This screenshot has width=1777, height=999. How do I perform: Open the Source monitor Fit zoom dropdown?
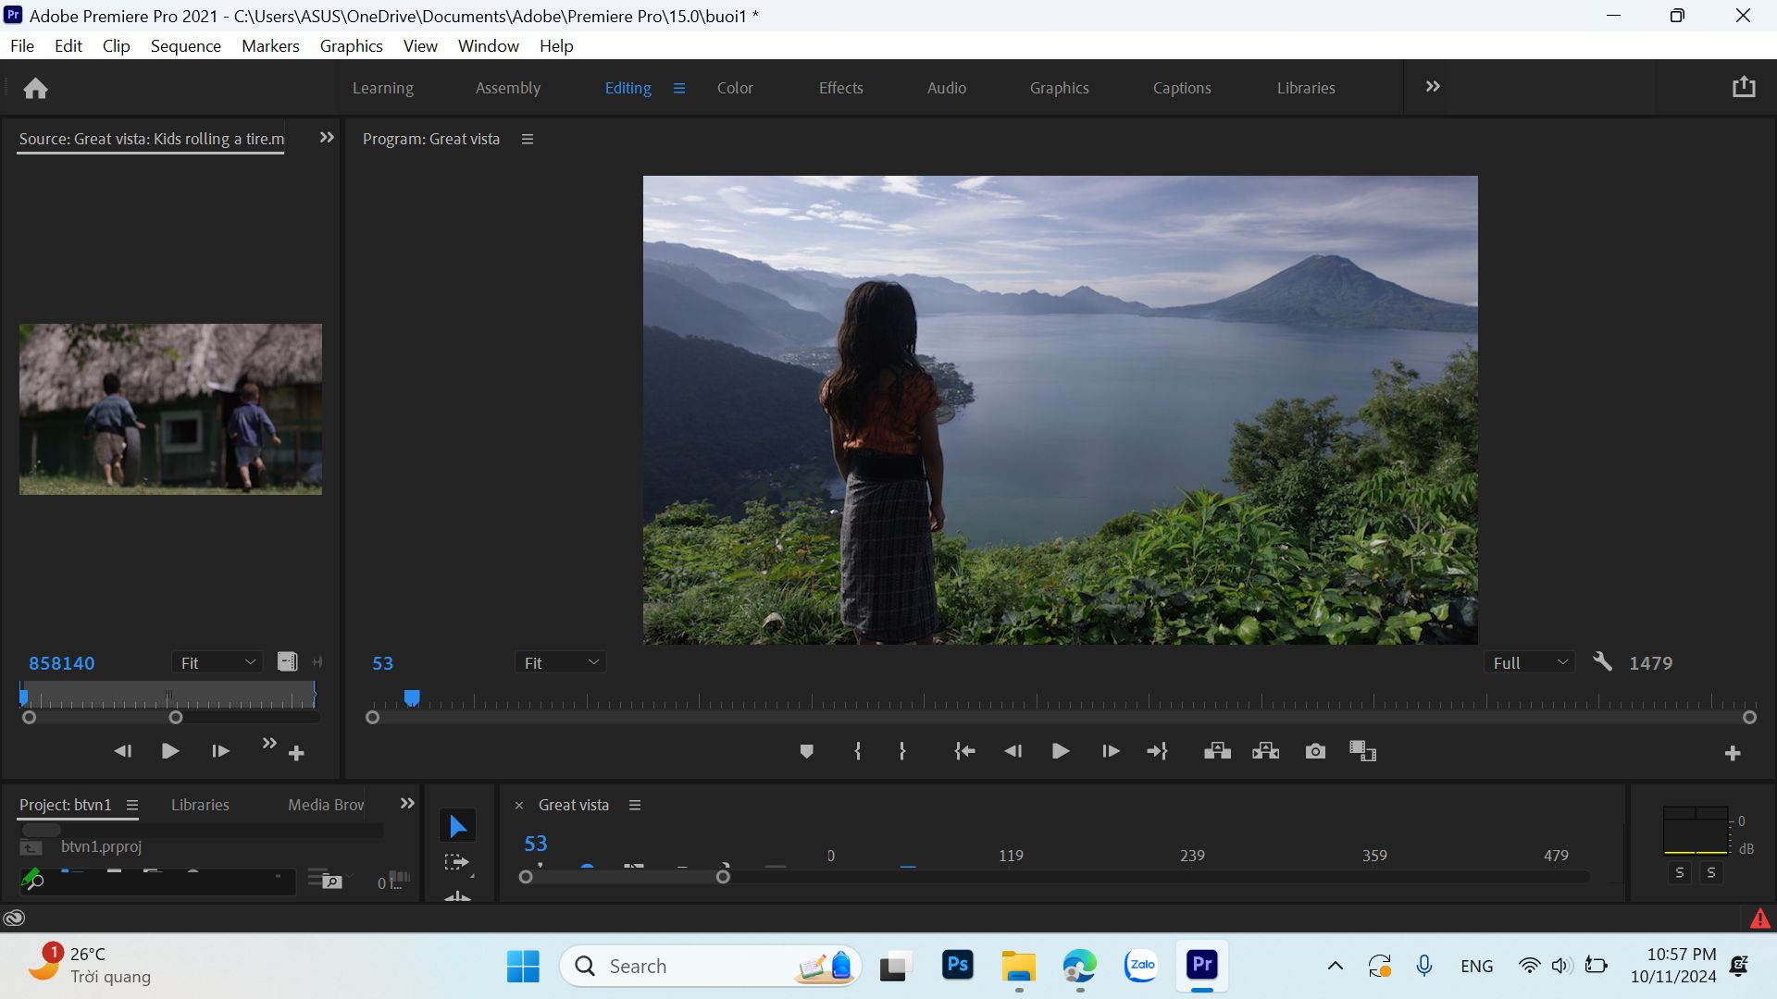[217, 662]
